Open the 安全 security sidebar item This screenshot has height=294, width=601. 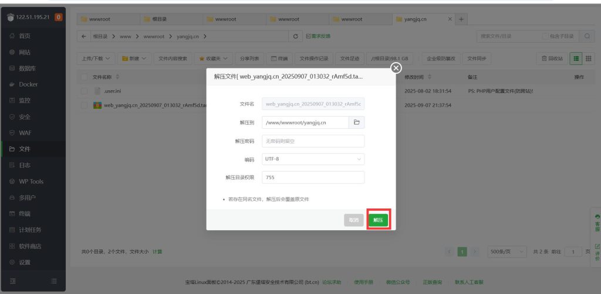(x=25, y=117)
